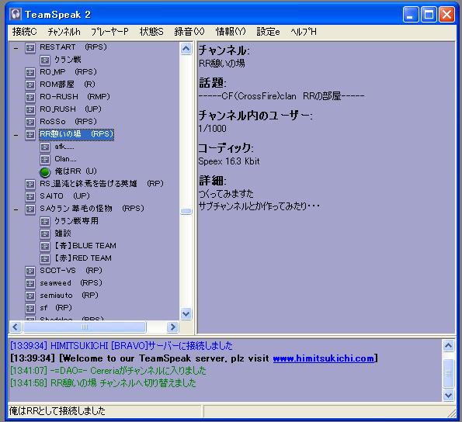Select the RO_MP (RPS) channel name
462x422 pixels.
68,72
